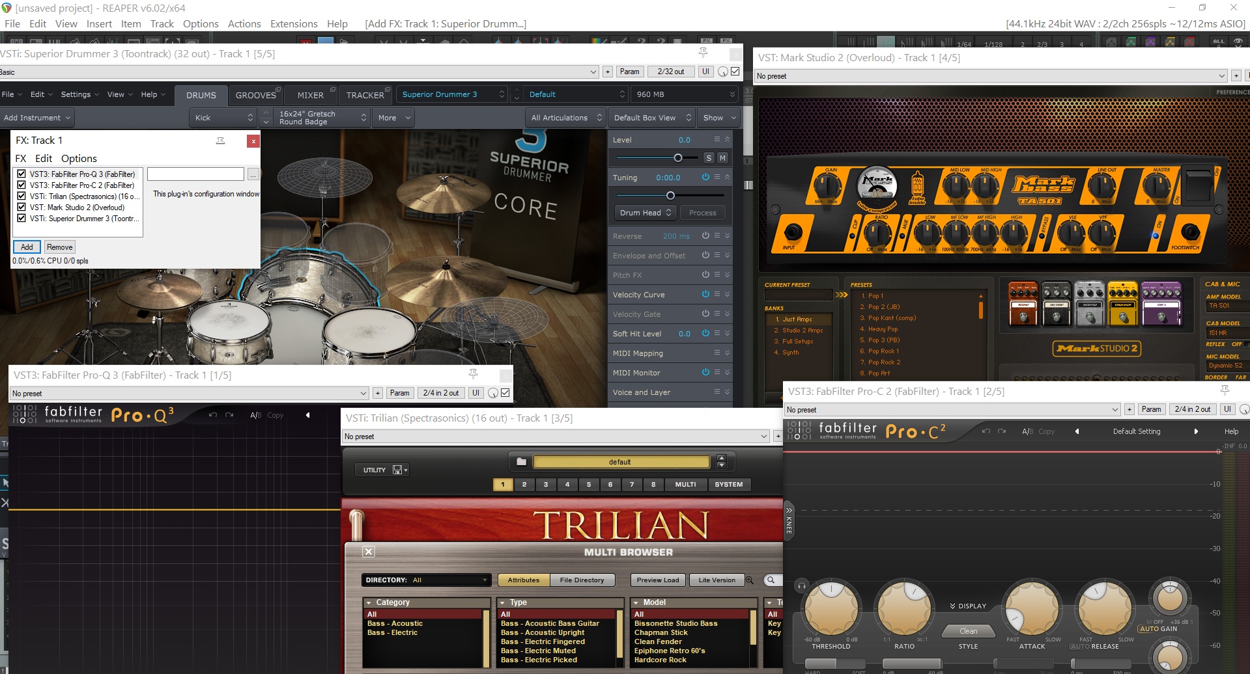The height and width of the screenshot is (674, 1250).
Task: Go to next preset in Pro-C 2
Action: point(1196,431)
